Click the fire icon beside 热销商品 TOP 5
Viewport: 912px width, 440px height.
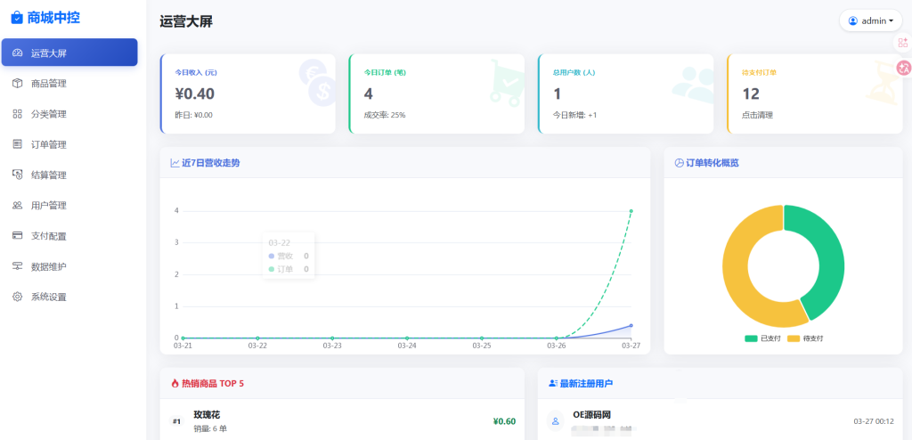tap(175, 384)
